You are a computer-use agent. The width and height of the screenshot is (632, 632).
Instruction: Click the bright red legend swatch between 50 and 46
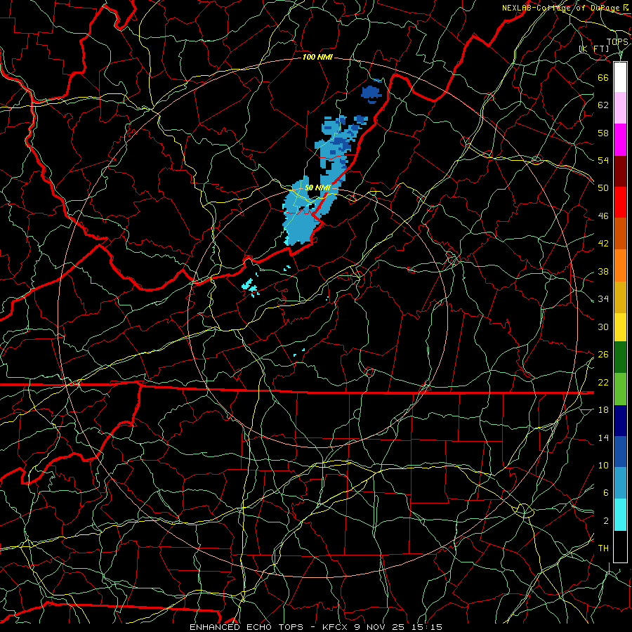(620, 202)
